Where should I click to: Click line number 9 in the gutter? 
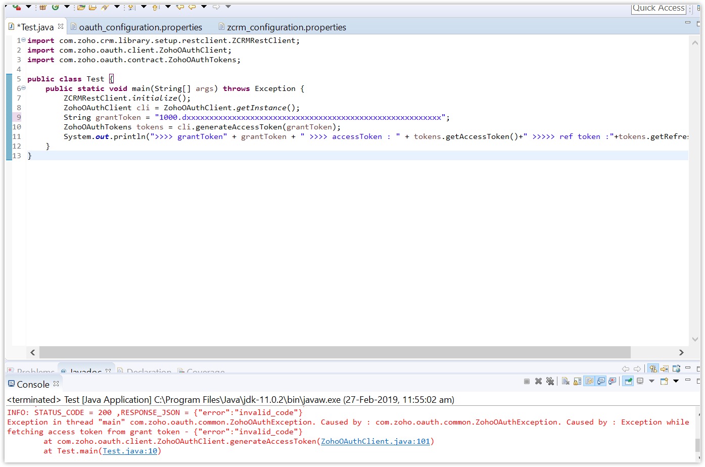pyautogui.click(x=19, y=117)
